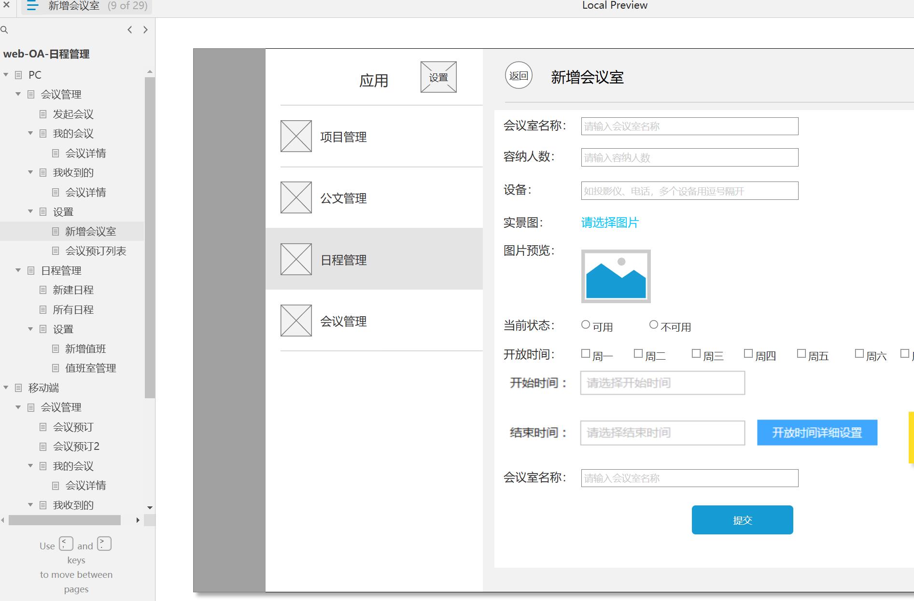Go to next page with right chevron

[x=145, y=30]
